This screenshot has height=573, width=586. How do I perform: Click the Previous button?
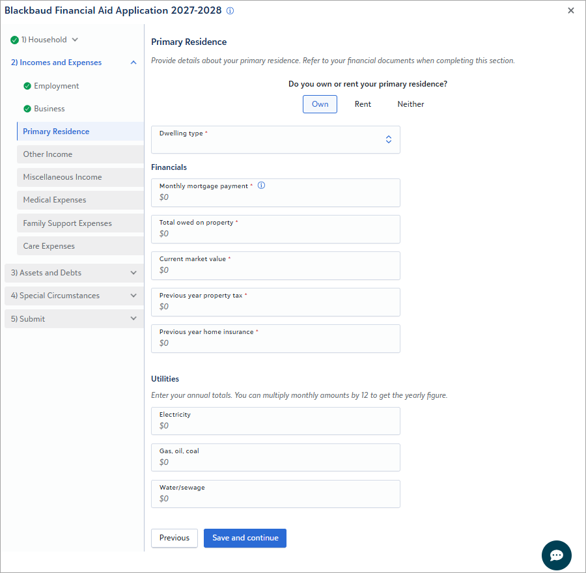pos(174,538)
